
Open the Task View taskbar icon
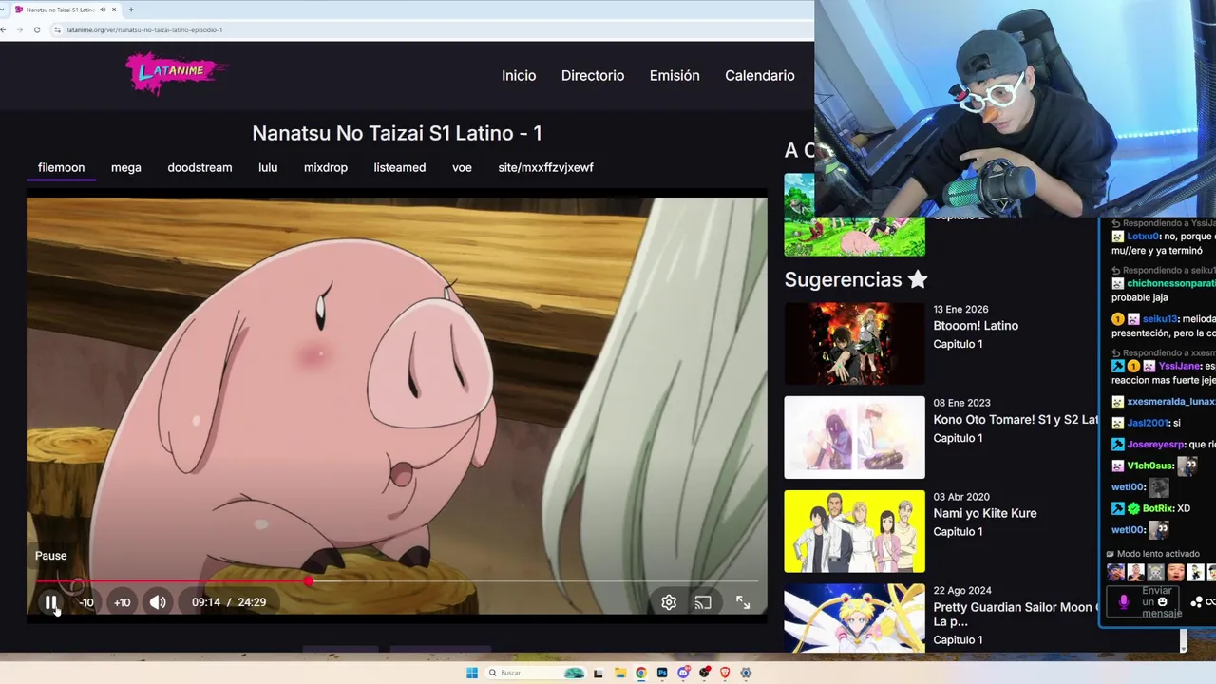coord(598,673)
